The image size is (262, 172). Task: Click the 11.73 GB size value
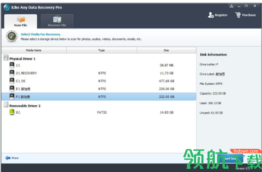(x=166, y=73)
